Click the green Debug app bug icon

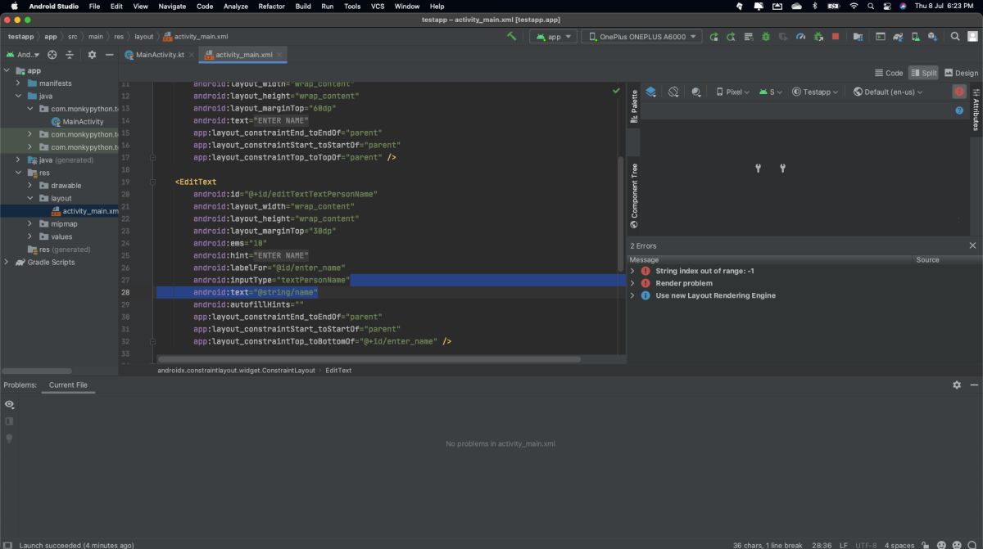coord(766,37)
